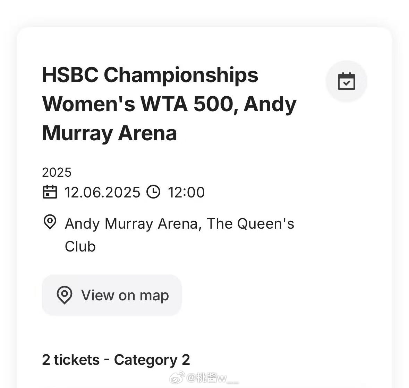This screenshot has width=409, height=388.
Task: Click the words Andy Murray Arena in title
Action: tap(169, 118)
